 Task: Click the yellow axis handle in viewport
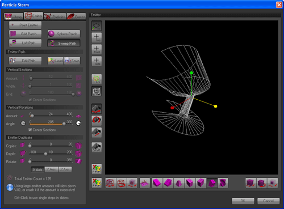click(x=215, y=106)
